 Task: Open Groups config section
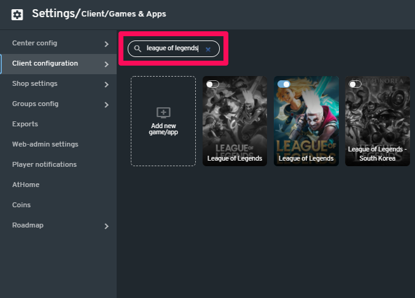58,104
